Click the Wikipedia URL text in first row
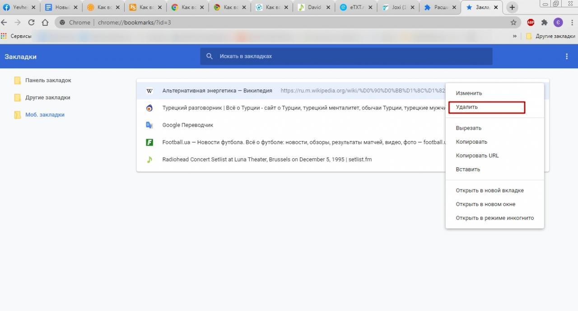Image resolution: width=578 pixels, height=311 pixels. pyautogui.click(x=363, y=91)
